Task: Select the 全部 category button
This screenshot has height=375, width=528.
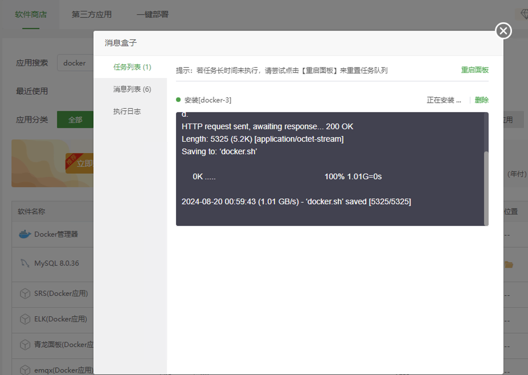Action: point(75,120)
